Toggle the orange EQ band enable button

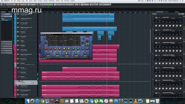pos(54,55)
